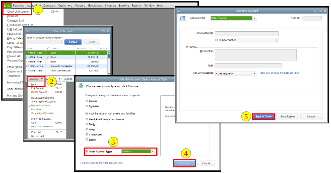The width and height of the screenshot is (331, 173).
Task: Choose Class List from Lists menu
Action: (x=14, y=56)
